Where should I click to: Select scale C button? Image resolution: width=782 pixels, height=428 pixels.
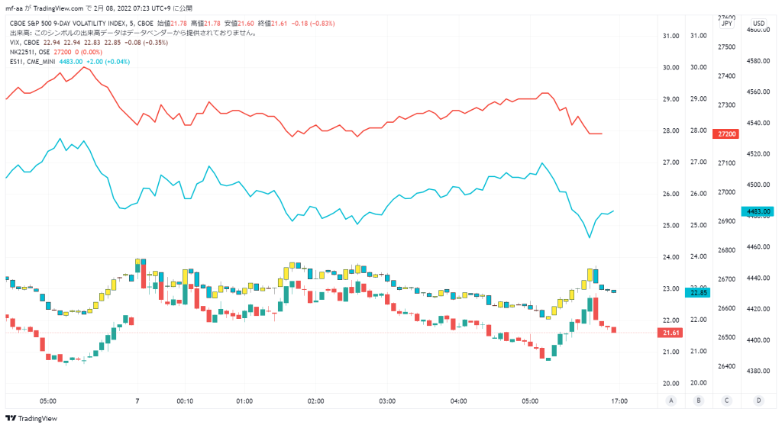727,401
